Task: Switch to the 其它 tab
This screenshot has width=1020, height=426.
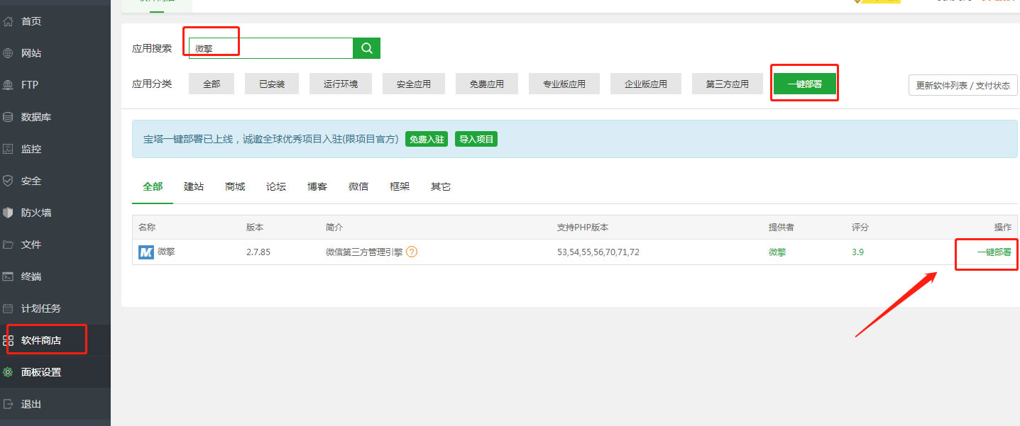Action: click(441, 186)
